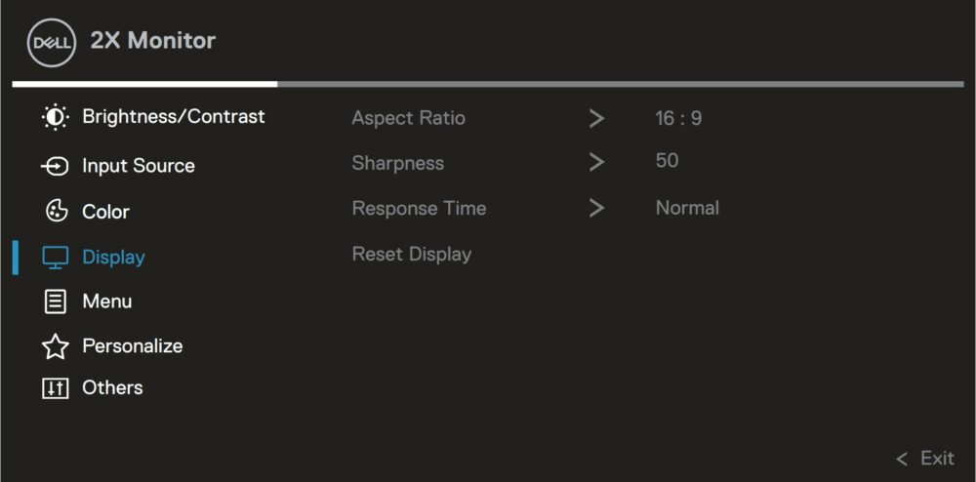This screenshot has height=482, width=976.
Task: Click the Dell logo icon
Action: point(52,42)
